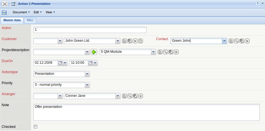Click the open-record icon in the Customer row
The width and height of the screenshot is (265, 131).
pos(124,41)
